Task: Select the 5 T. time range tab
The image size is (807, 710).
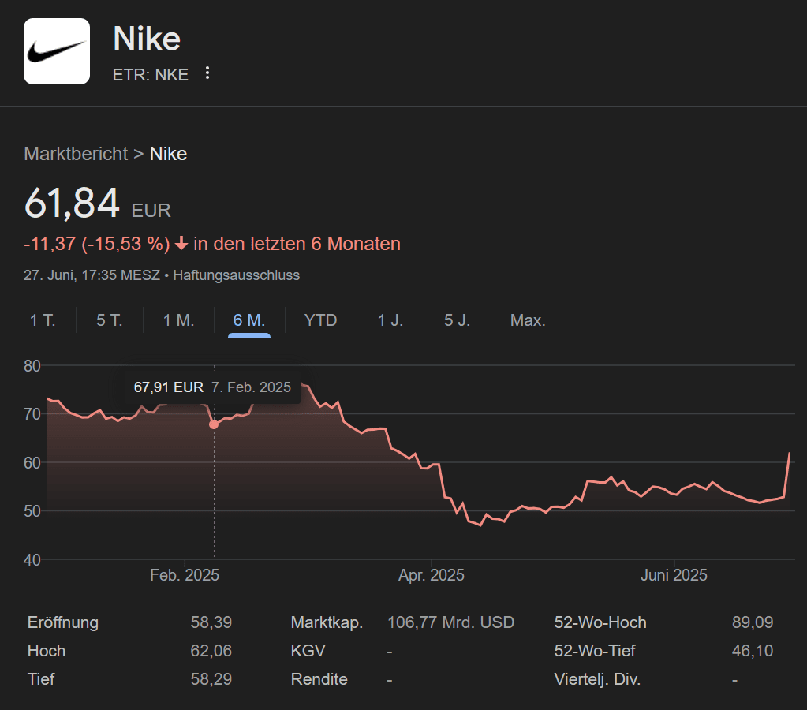Action: pyautogui.click(x=110, y=320)
